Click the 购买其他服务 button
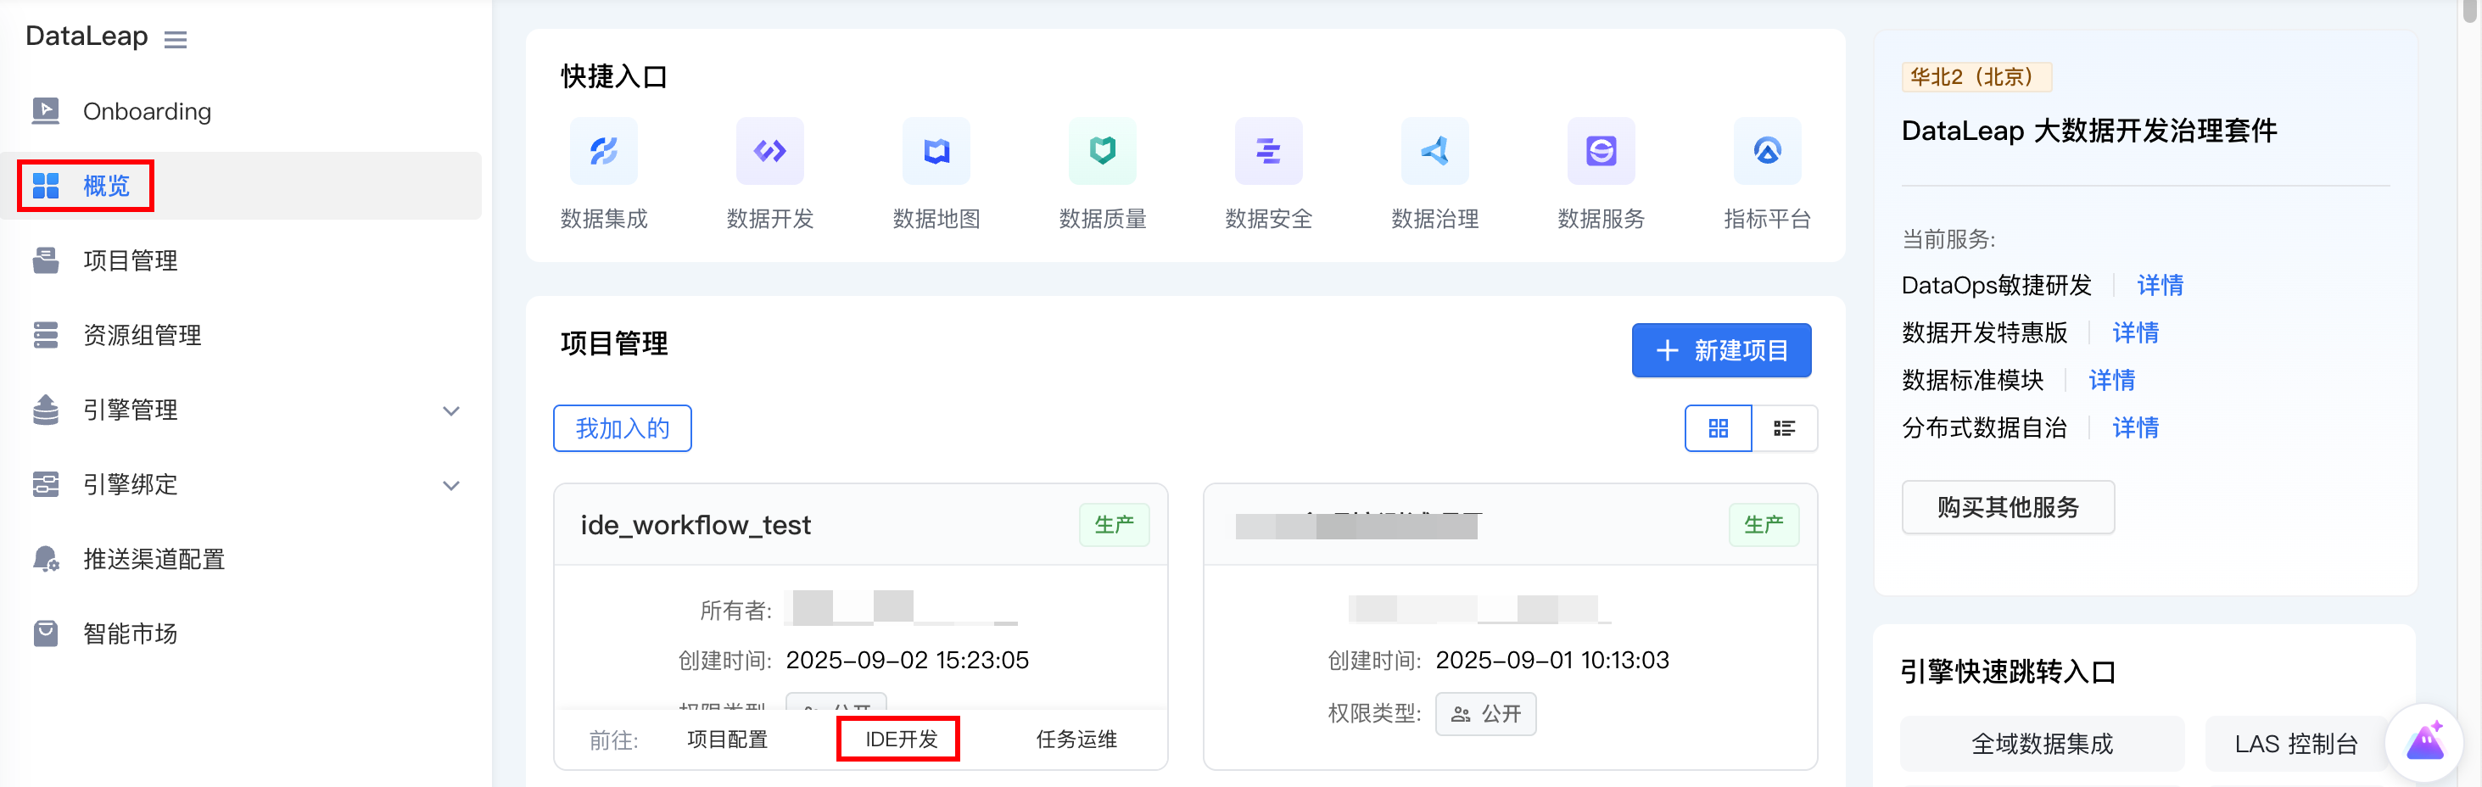2482x787 pixels. [x=2008, y=508]
